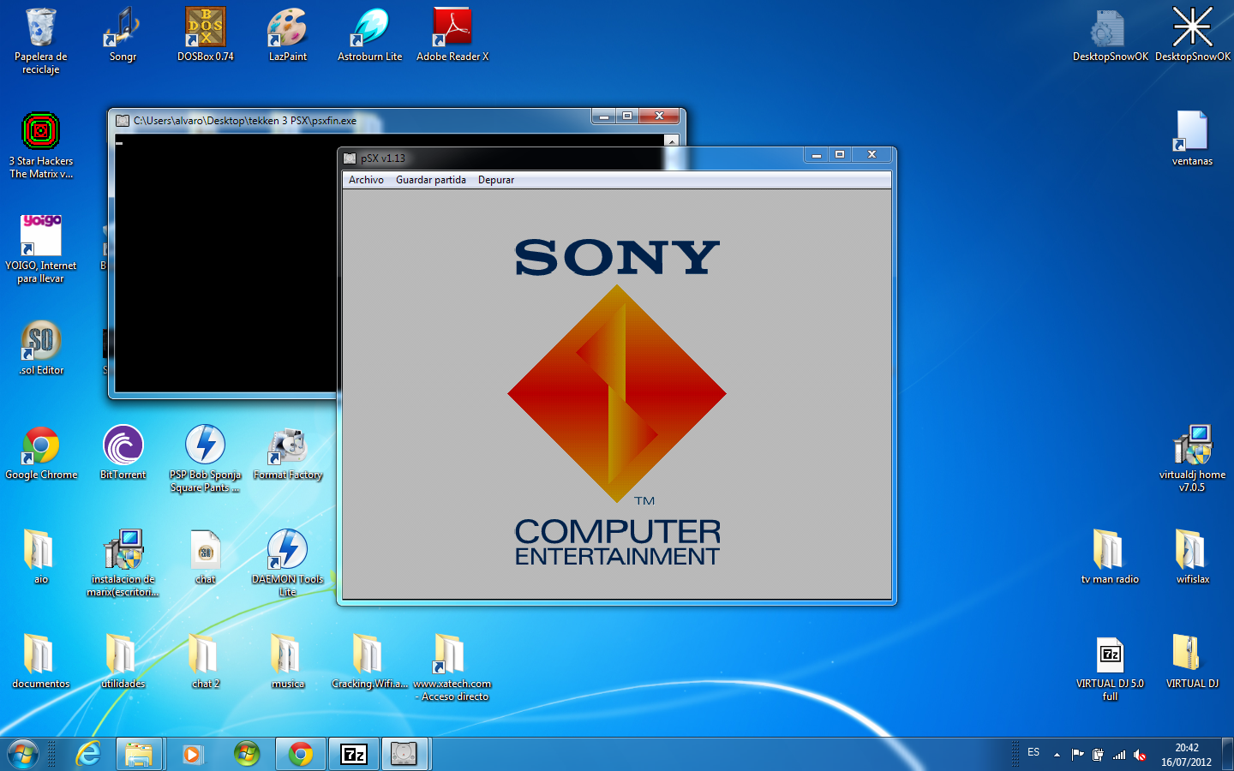The image size is (1234, 771).
Task: Minimize the pSX v1.13 window
Action: click(x=816, y=154)
